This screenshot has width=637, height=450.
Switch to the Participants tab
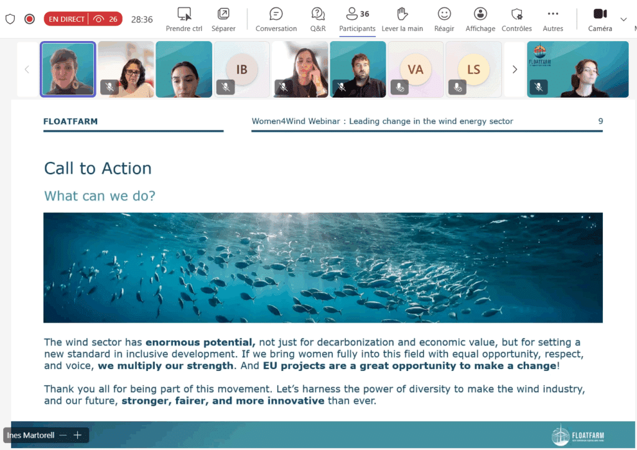357,19
